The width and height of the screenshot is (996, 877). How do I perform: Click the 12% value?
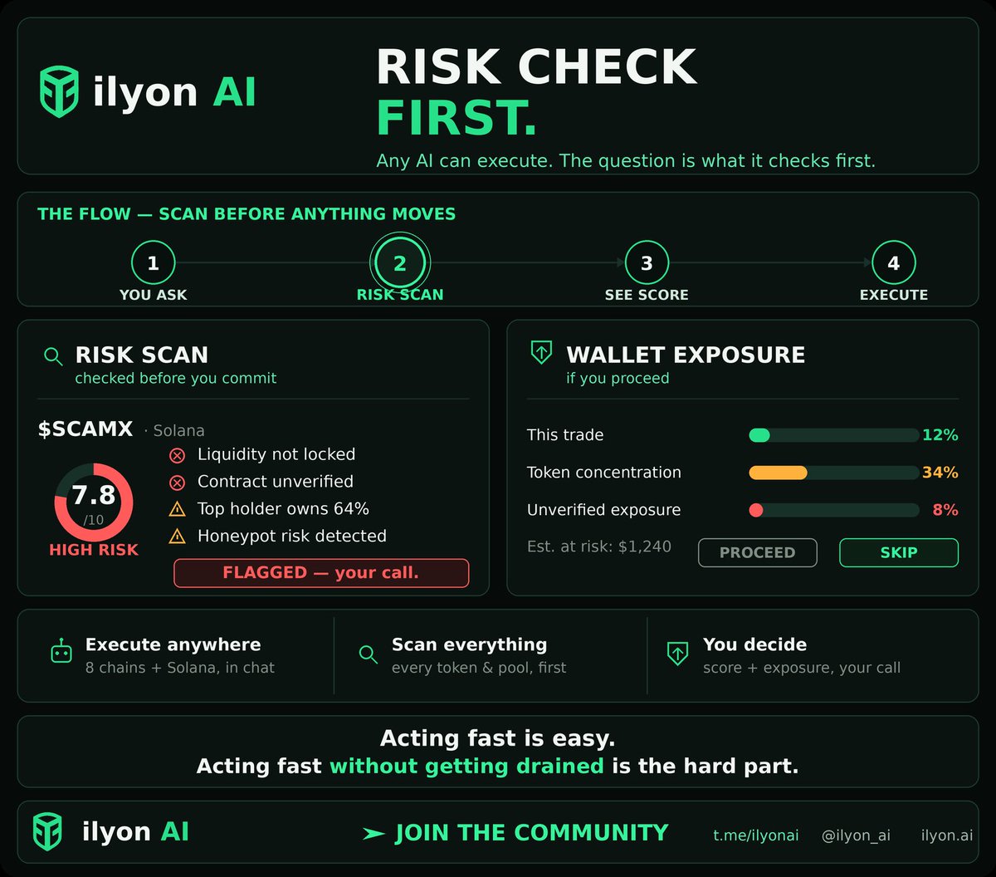pos(940,435)
